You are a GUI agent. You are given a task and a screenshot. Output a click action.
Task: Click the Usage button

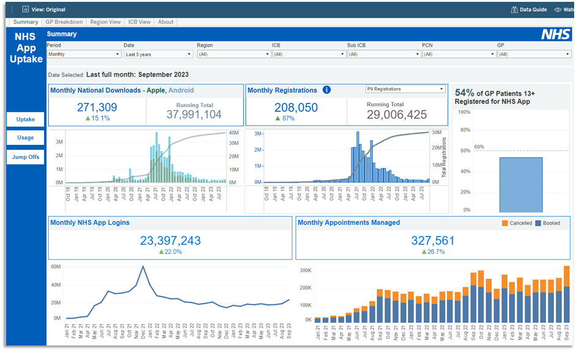25,138
